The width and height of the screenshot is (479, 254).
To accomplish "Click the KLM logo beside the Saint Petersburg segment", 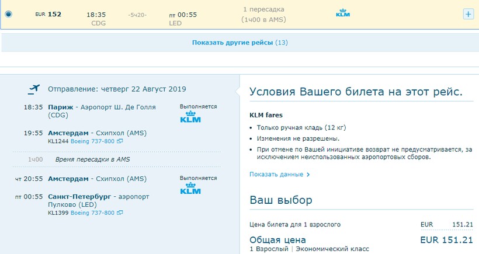I will [190, 190].
